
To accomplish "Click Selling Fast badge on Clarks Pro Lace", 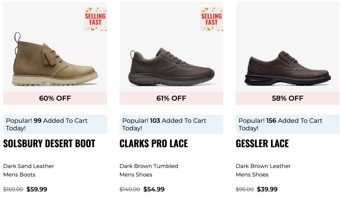I will pyautogui.click(x=212, y=19).
